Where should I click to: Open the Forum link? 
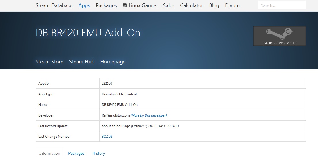pyautogui.click(x=232, y=5)
